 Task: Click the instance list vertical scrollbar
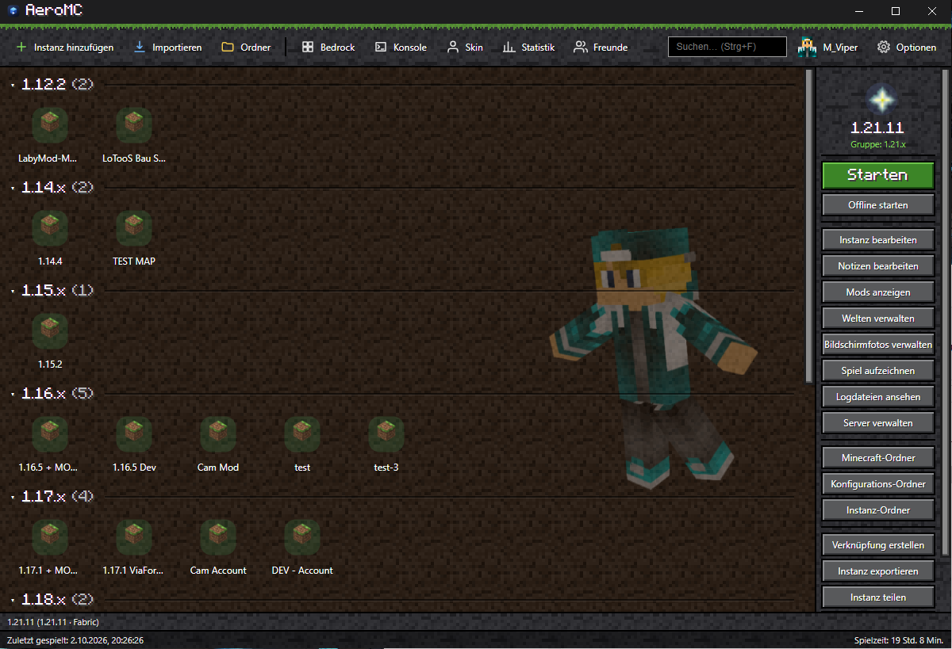click(808, 226)
